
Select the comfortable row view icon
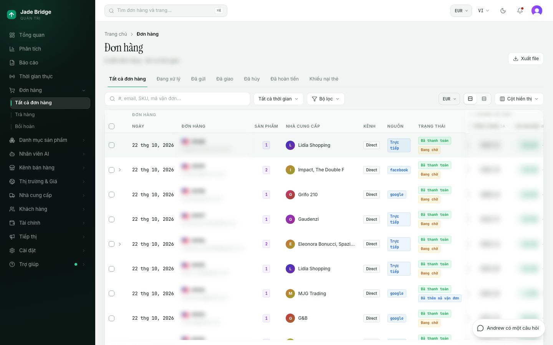pos(470,99)
